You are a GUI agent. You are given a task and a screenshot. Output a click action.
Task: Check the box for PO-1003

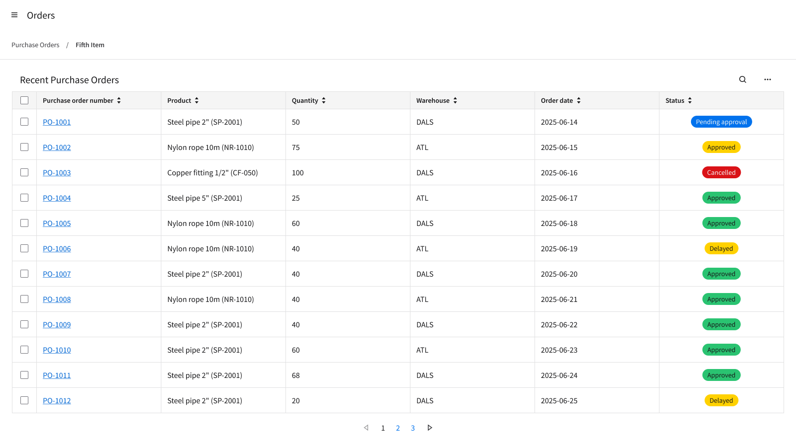pyautogui.click(x=24, y=172)
